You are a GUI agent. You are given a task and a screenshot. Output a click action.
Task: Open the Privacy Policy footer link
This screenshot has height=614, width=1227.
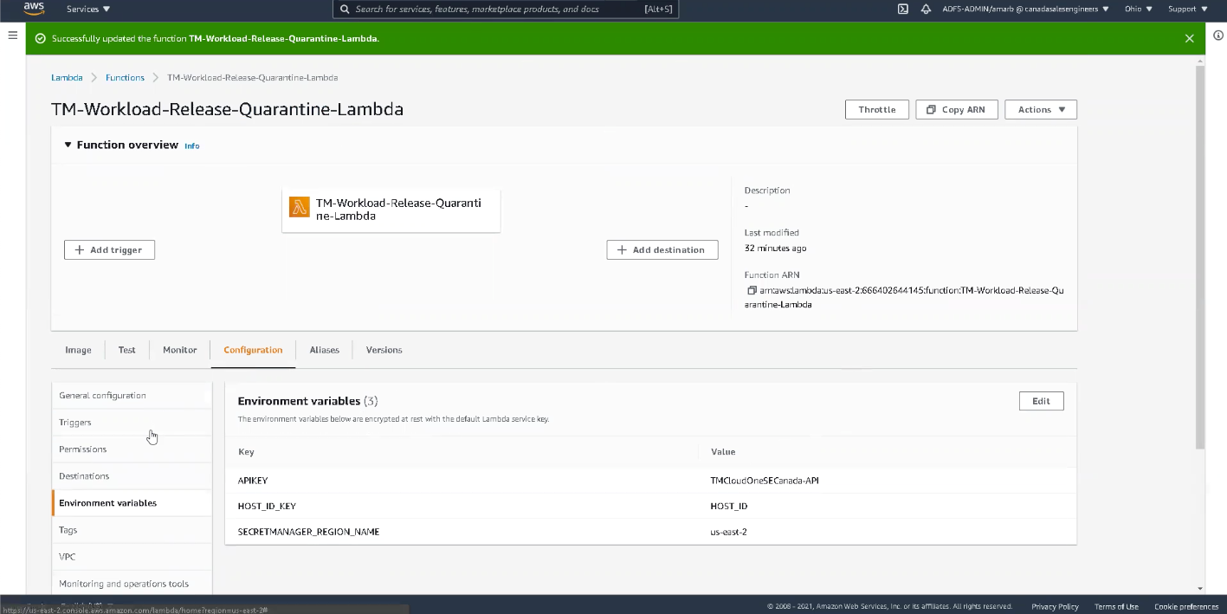1055,607
